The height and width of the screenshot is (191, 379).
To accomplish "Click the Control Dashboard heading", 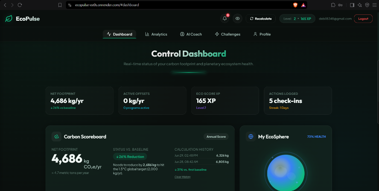I will (188, 54).
